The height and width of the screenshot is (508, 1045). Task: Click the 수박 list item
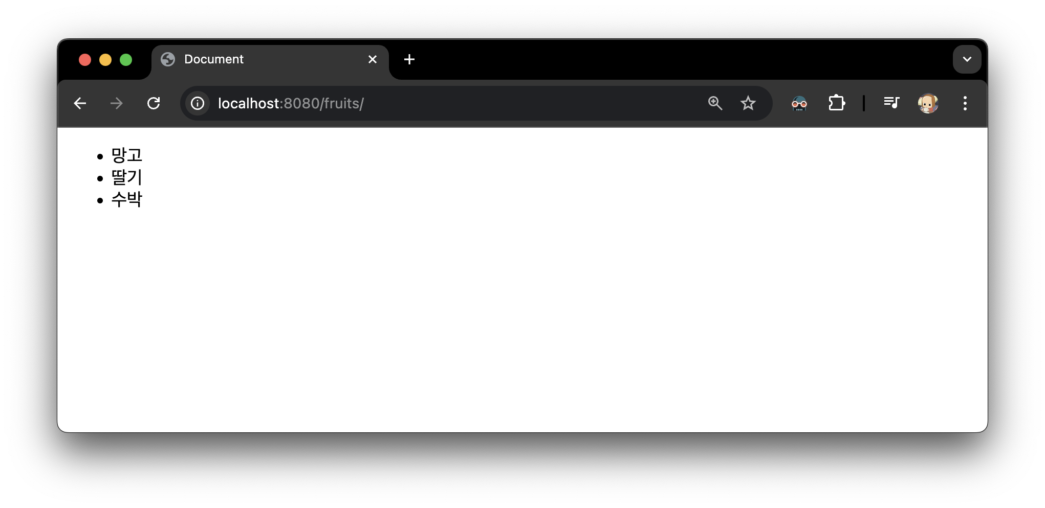click(126, 199)
